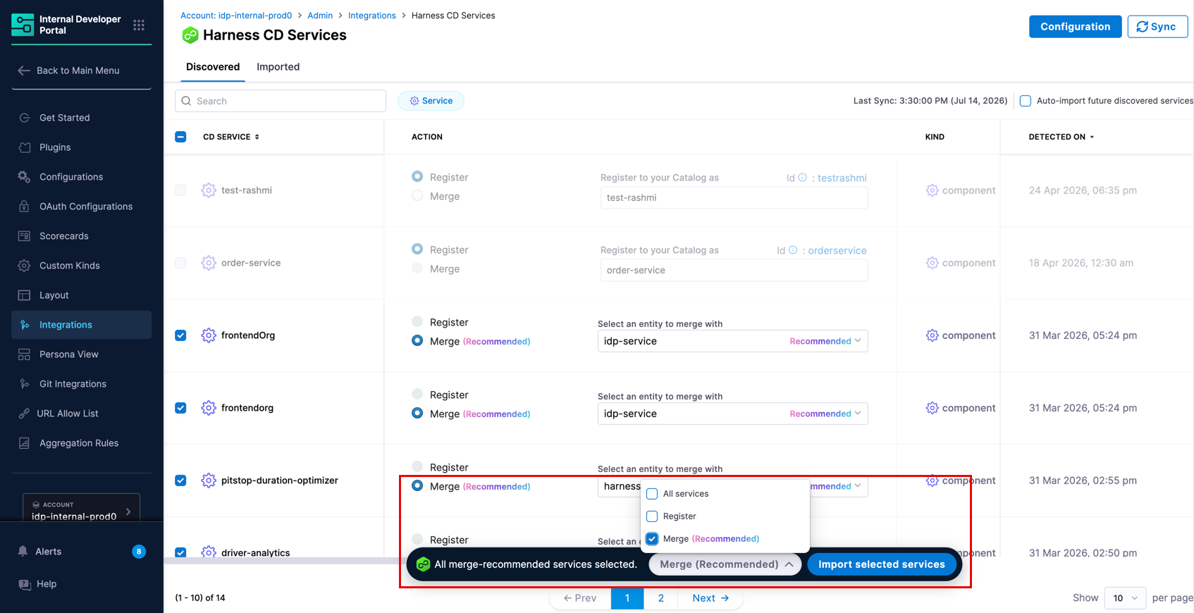Screen dimensions: 1194x613
Task: Toggle the select-all header checkbox
Action: 180,137
